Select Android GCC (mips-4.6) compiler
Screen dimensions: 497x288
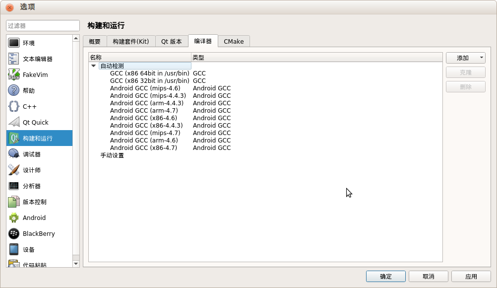tap(145, 88)
